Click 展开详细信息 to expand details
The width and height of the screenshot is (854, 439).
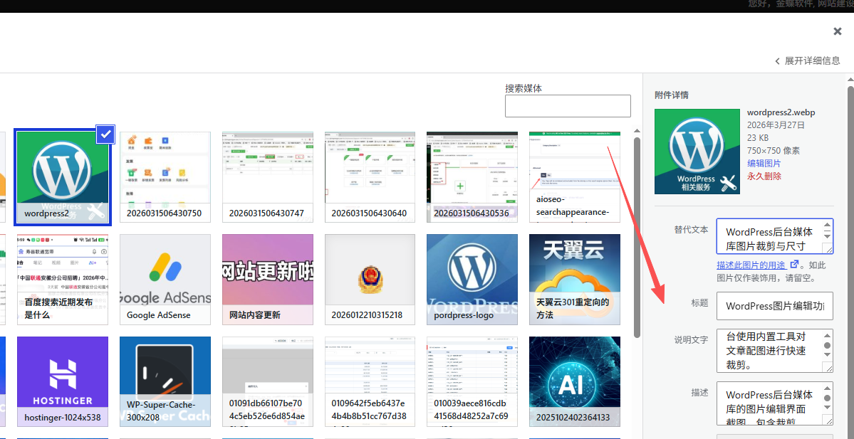point(808,61)
